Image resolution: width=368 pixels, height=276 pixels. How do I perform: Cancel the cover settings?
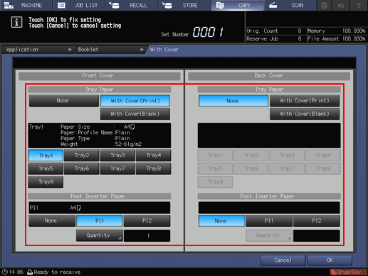pos(283,260)
